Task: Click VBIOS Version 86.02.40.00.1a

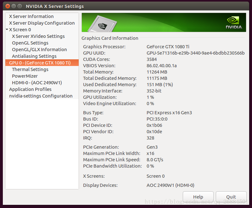Action: pos(161,66)
